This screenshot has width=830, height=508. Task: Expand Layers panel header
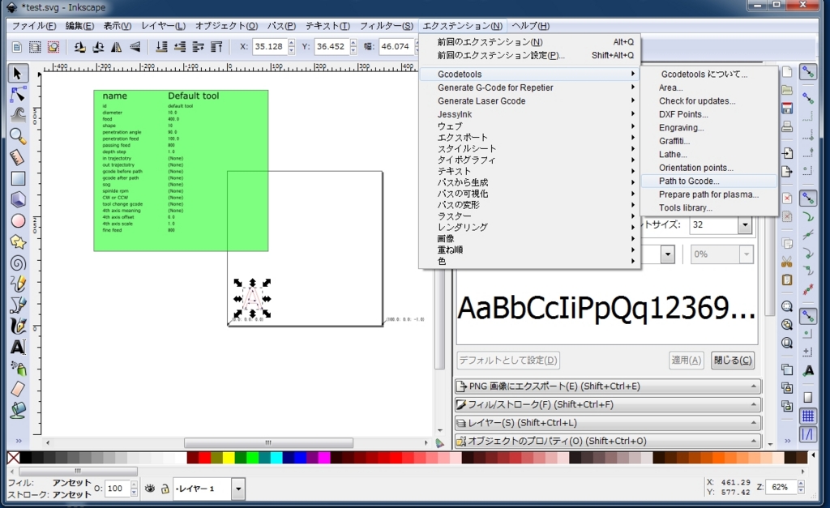[608, 423]
